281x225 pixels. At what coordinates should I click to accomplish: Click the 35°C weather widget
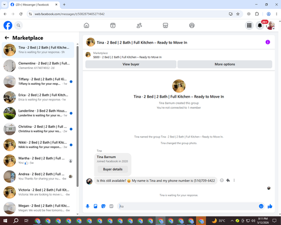pos(219,221)
